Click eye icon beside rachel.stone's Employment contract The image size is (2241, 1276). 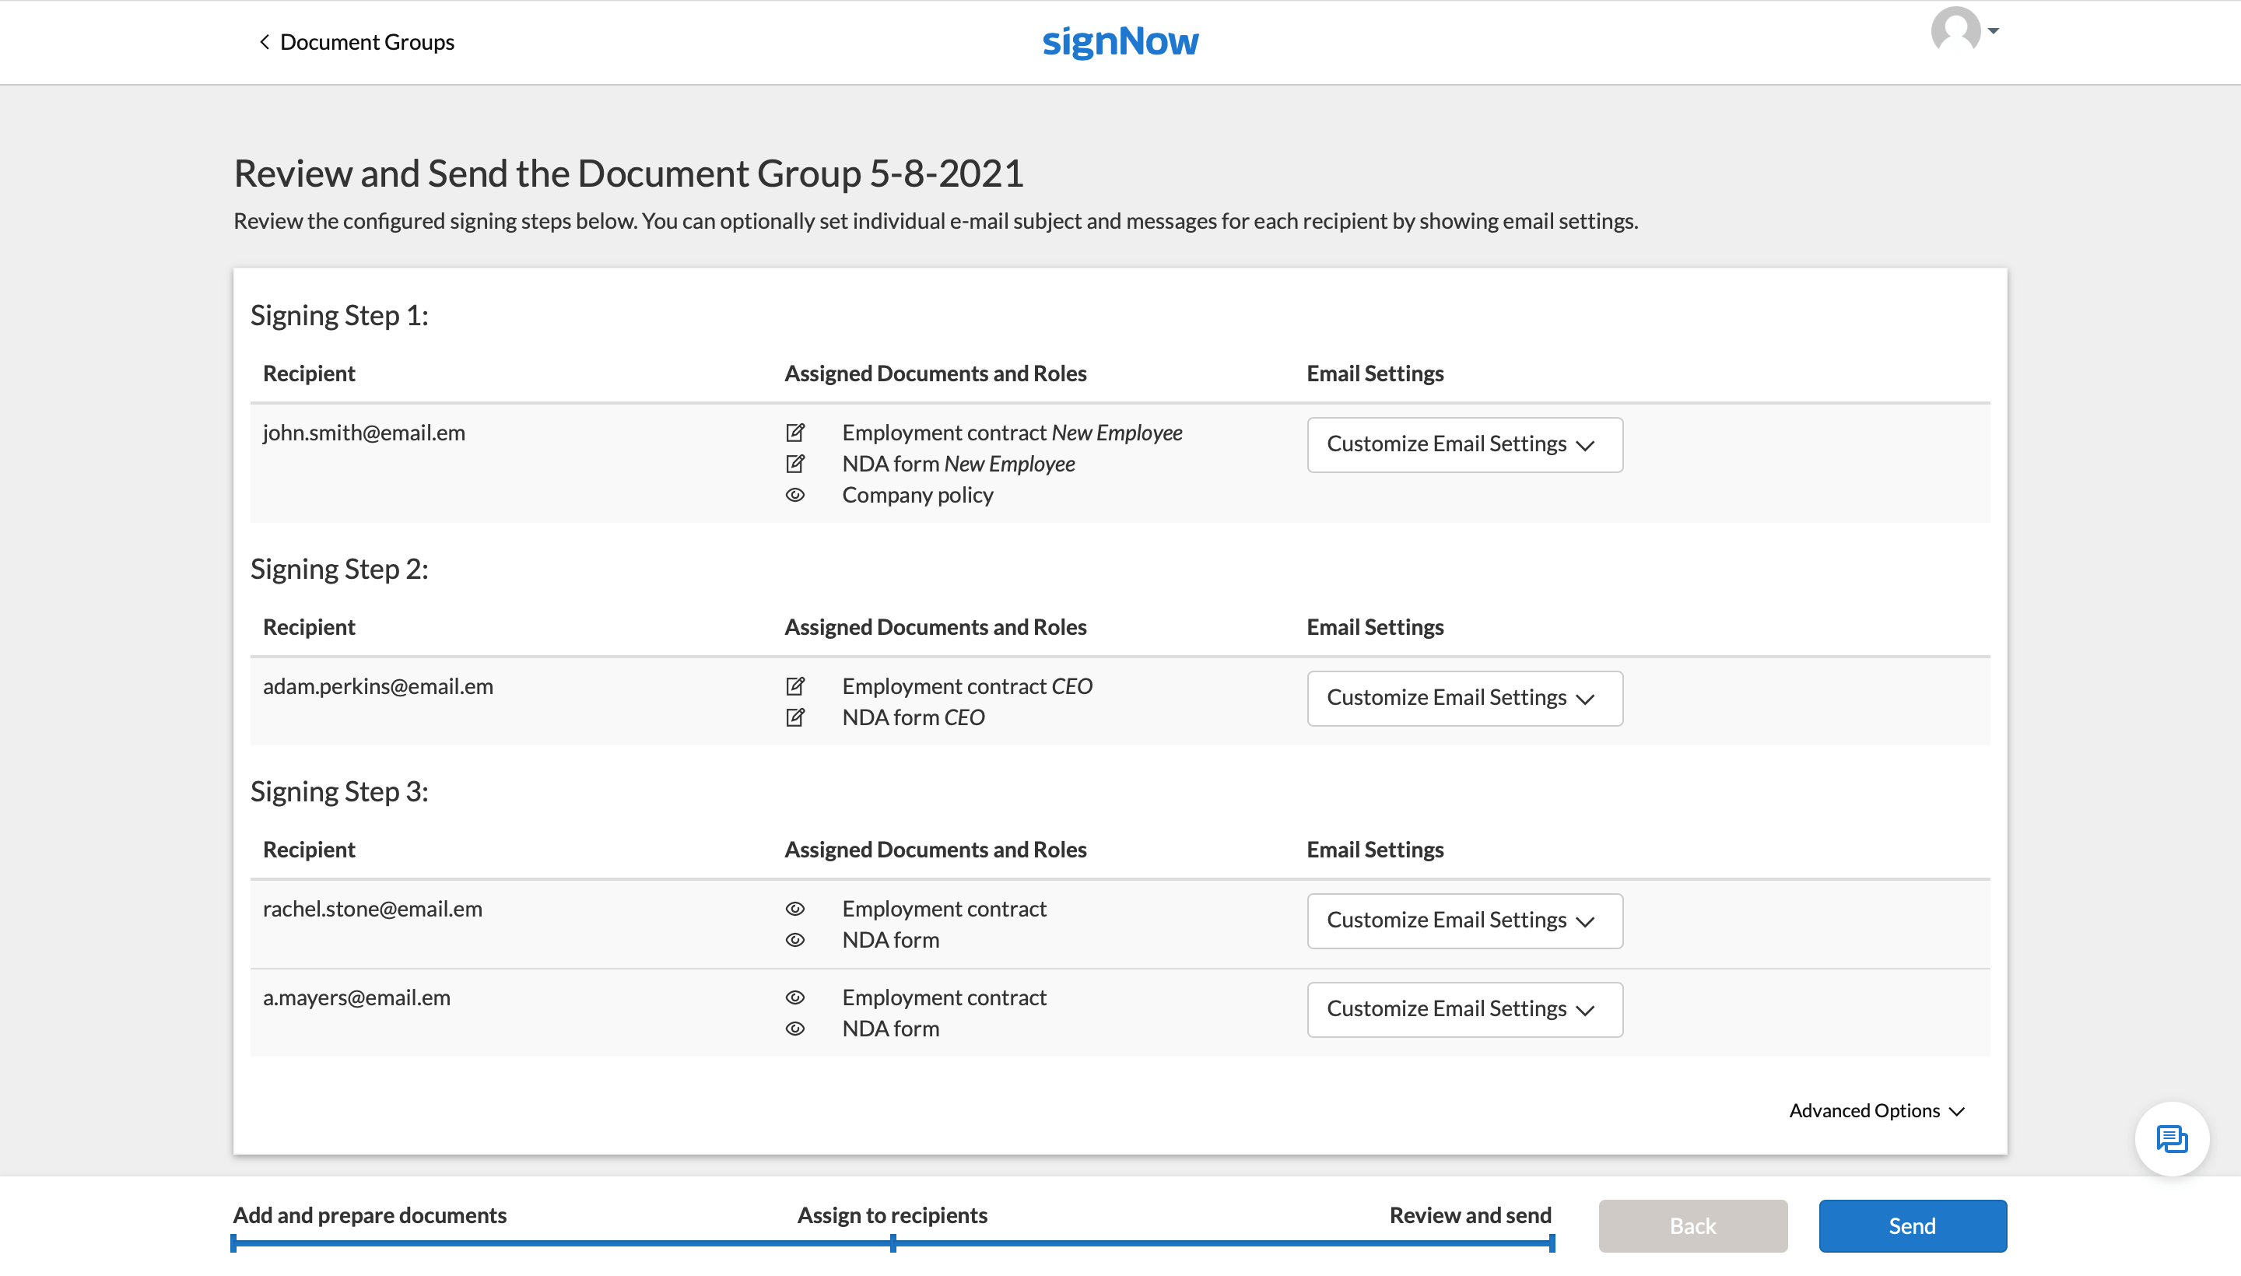[x=795, y=909]
